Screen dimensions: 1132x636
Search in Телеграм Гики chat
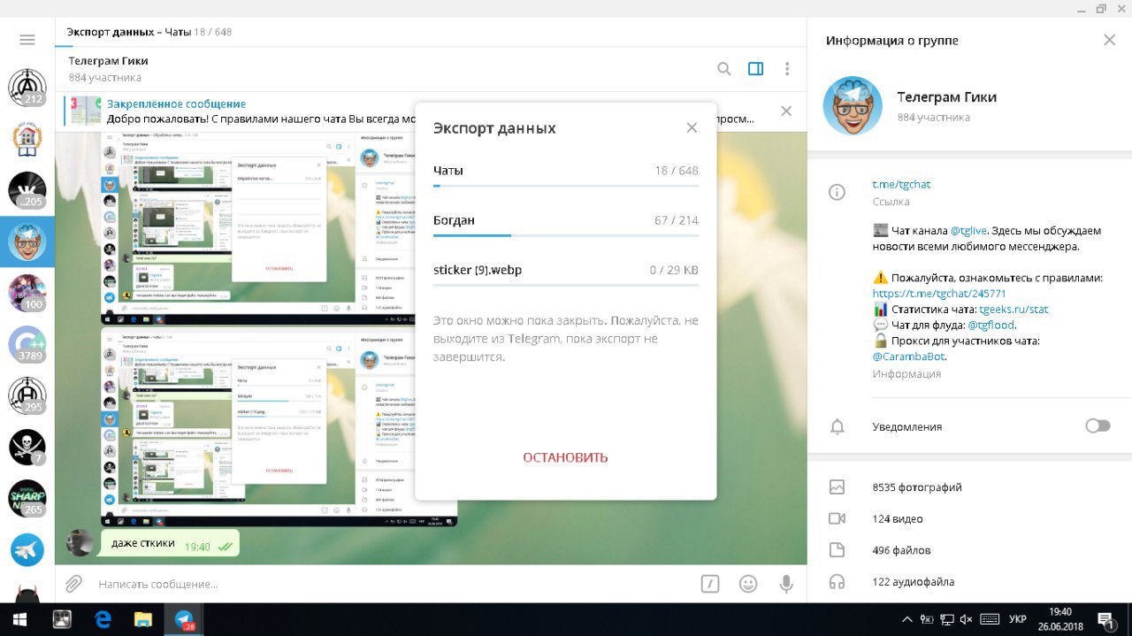click(724, 68)
